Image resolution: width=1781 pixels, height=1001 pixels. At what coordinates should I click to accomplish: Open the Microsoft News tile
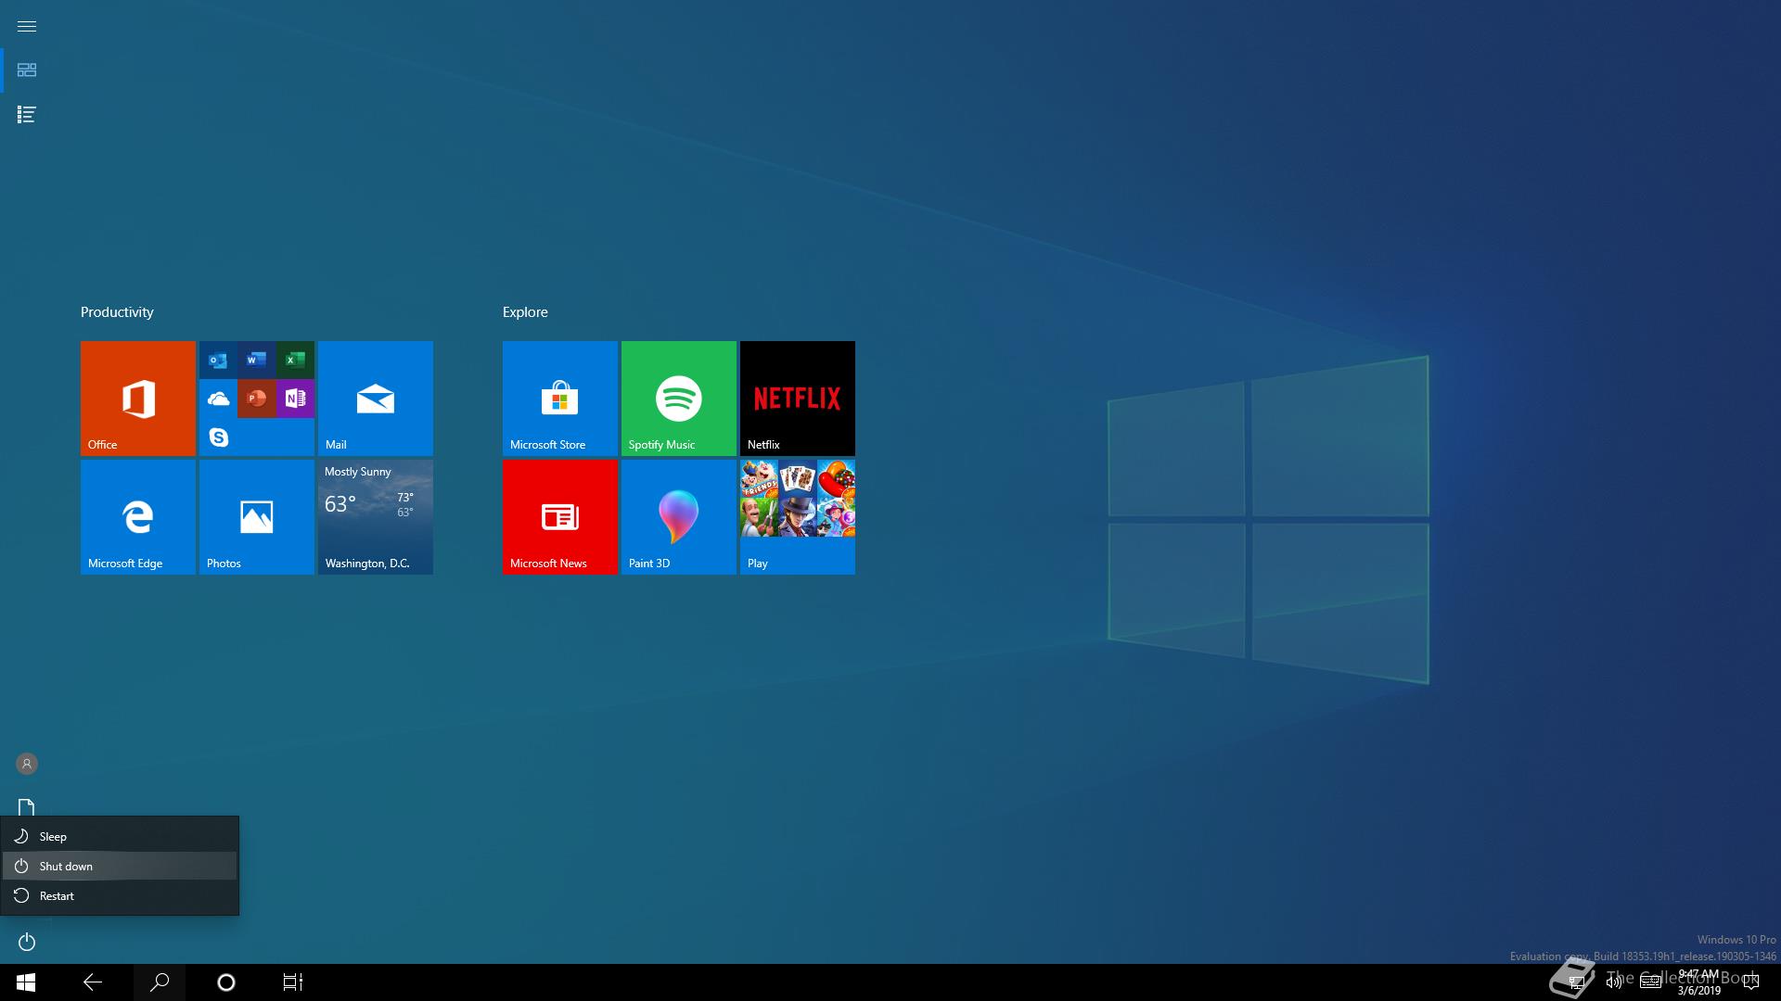[560, 517]
